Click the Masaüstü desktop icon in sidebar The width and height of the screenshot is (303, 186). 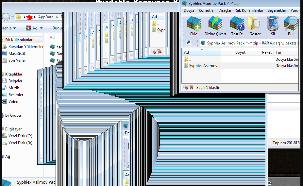[x=5, y=54]
